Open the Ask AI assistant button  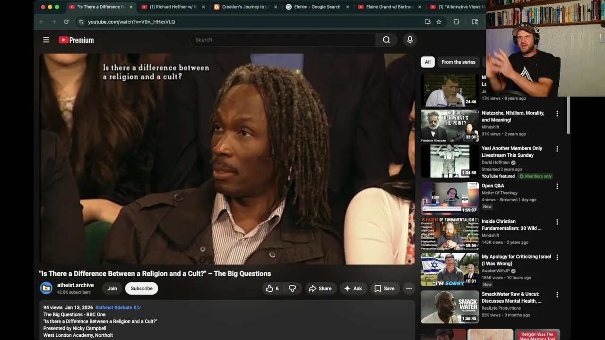(353, 289)
